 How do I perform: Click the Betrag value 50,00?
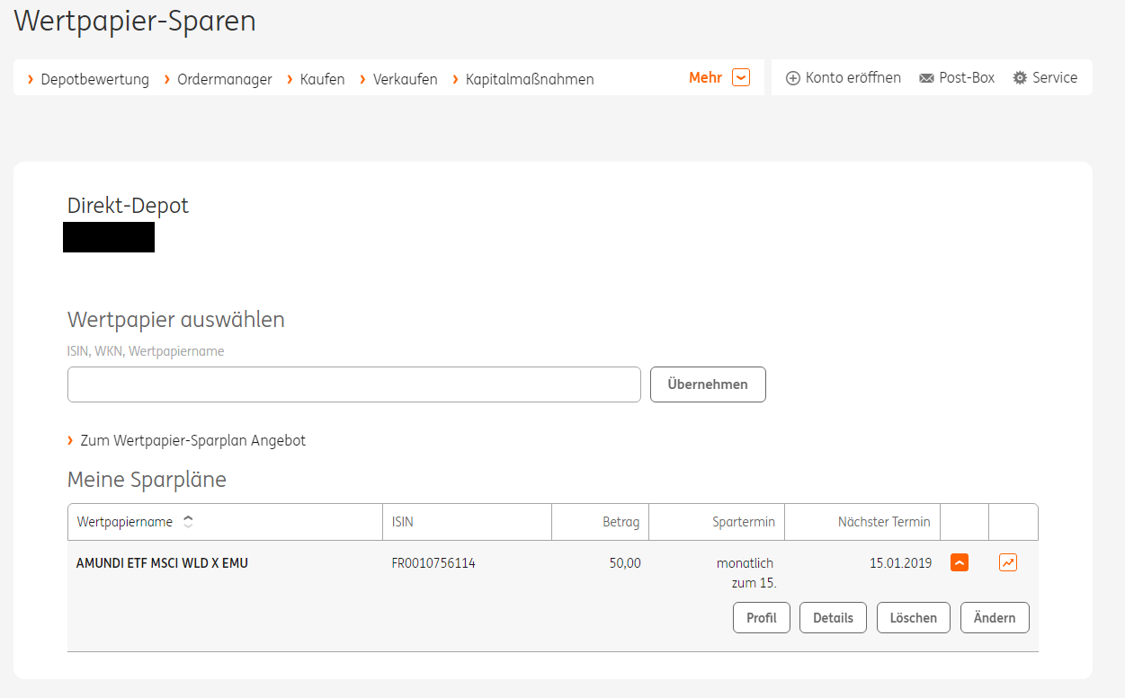tap(625, 564)
